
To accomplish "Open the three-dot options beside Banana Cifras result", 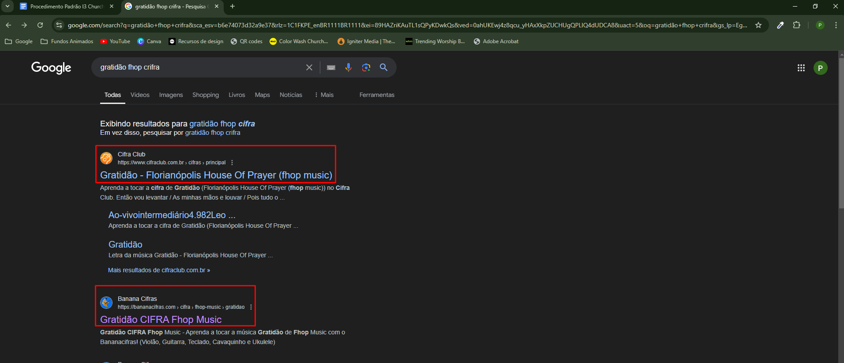I will click(x=251, y=307).
